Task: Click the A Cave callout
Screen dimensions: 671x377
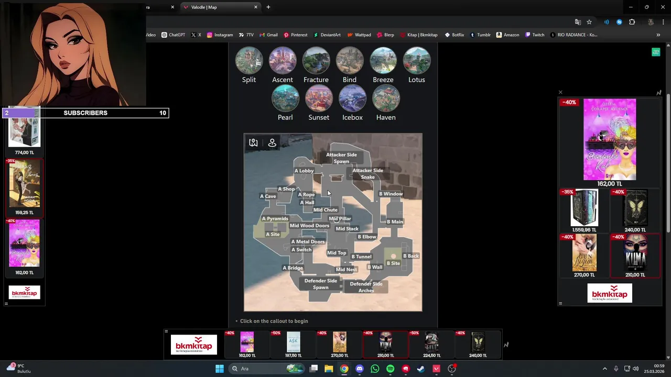Action: click(x=268, y=196)
